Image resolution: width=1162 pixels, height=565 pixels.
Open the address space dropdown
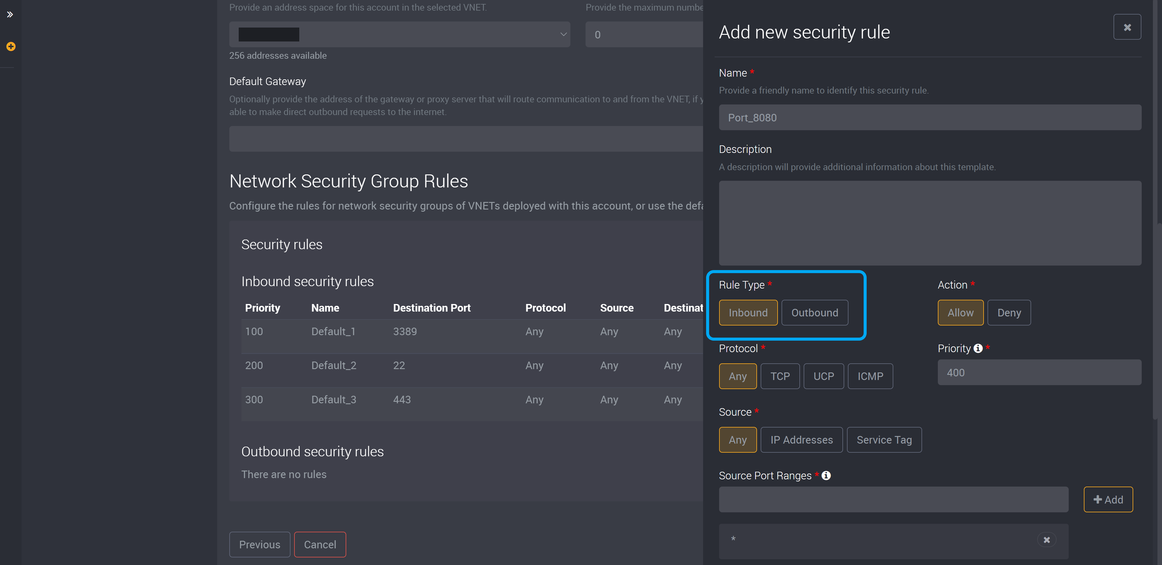coord(400,34)
